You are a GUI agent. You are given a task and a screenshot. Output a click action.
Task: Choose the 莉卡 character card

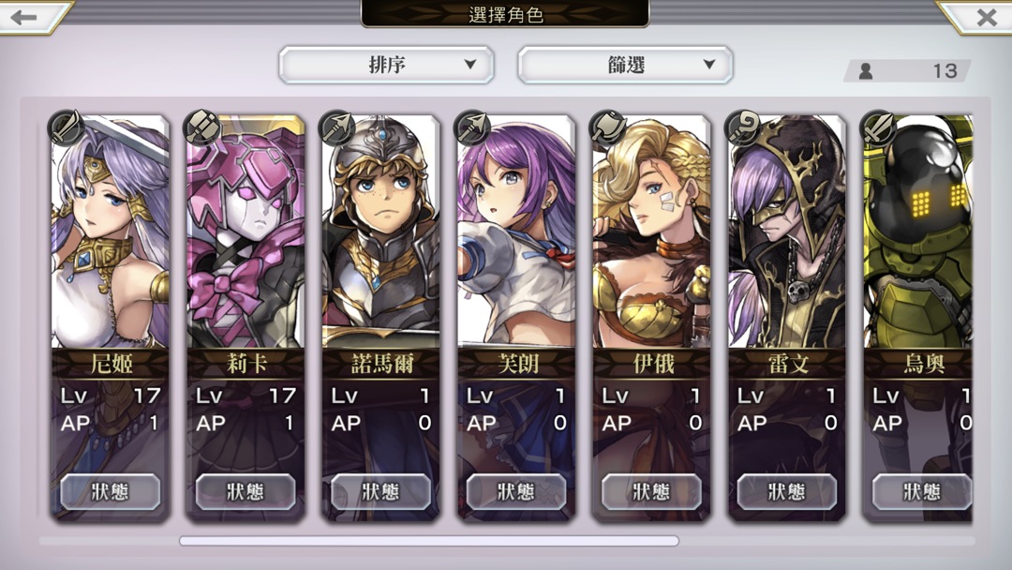coord(246,316)
